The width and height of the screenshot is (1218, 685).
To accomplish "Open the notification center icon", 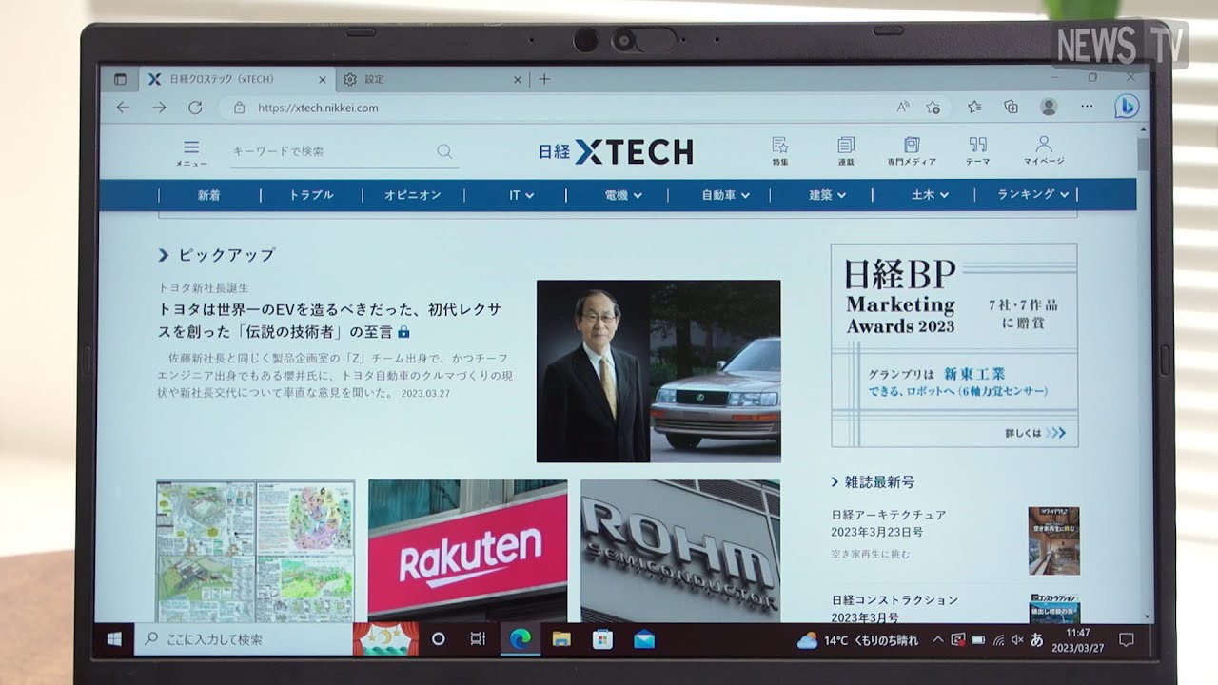I will click(1126, 639).
